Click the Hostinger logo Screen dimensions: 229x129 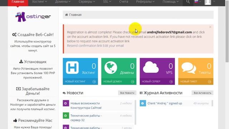coord(33,17)
